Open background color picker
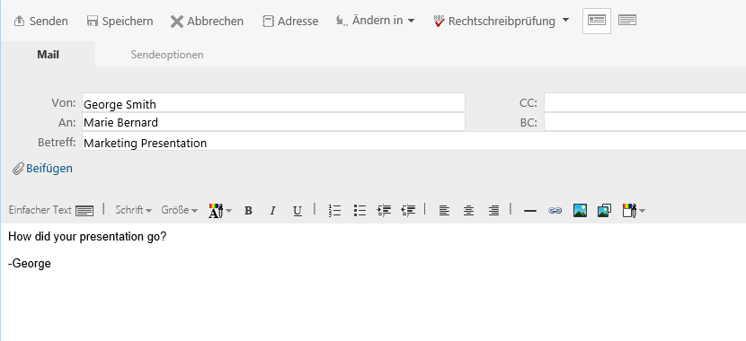 coord(634,210)
